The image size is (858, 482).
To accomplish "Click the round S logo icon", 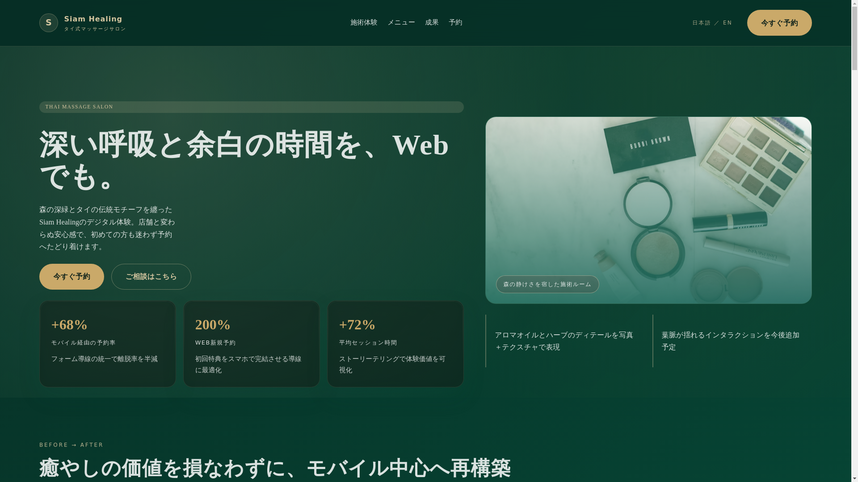I will point(48,23).
